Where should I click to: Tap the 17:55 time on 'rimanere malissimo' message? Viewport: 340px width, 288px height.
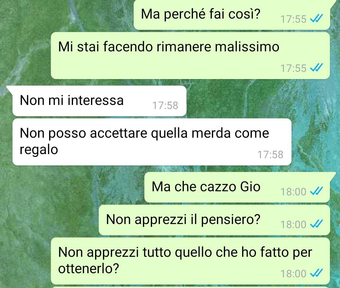[x=293, y=68]
